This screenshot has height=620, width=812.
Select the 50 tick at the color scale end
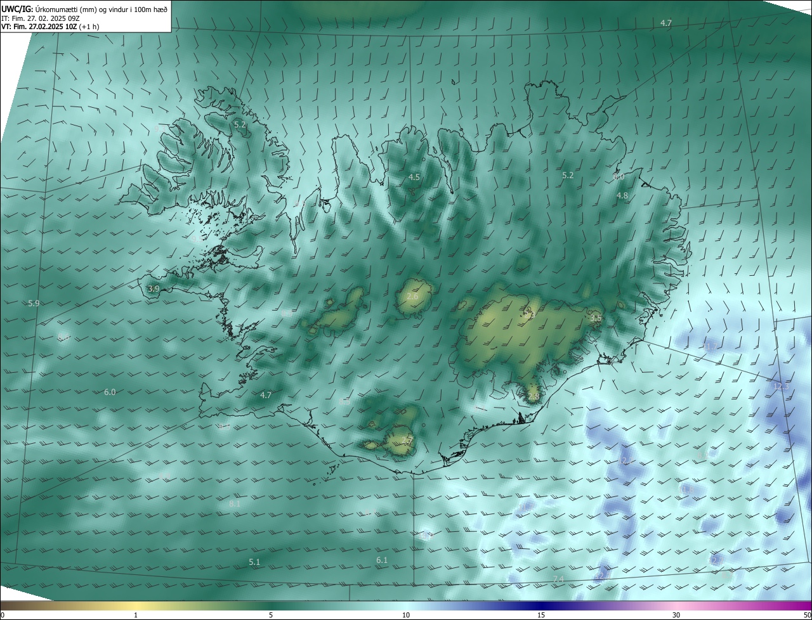807,615
